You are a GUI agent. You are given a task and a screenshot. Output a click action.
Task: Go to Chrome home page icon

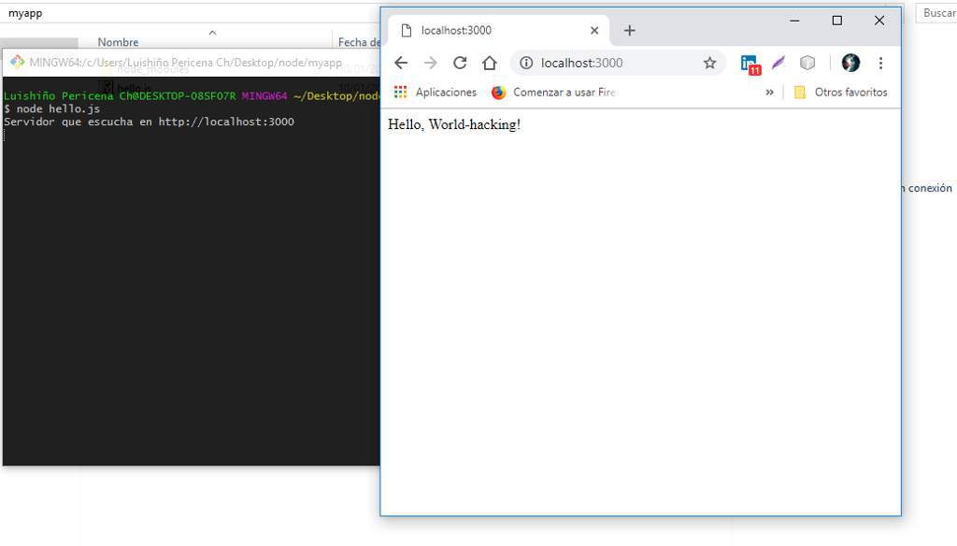pos(489,63)
